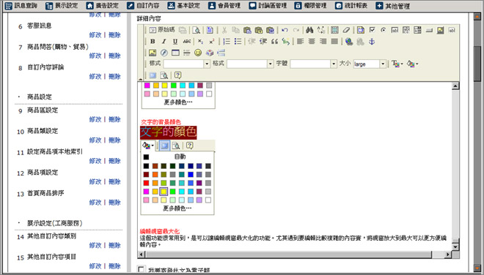Viewport: 484px width, 275px height.
Task: Click 修改 link under 首頁商品排序
Action: point(95,203)
